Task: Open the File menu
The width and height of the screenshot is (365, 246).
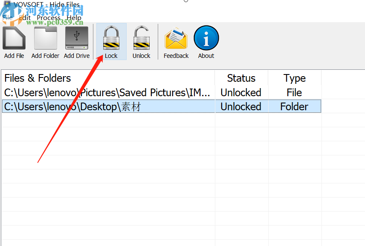Action: point(7,18)
